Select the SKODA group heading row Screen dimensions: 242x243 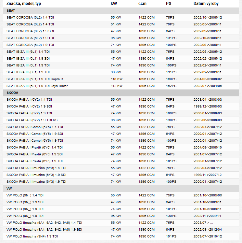(x=121, y=93)
